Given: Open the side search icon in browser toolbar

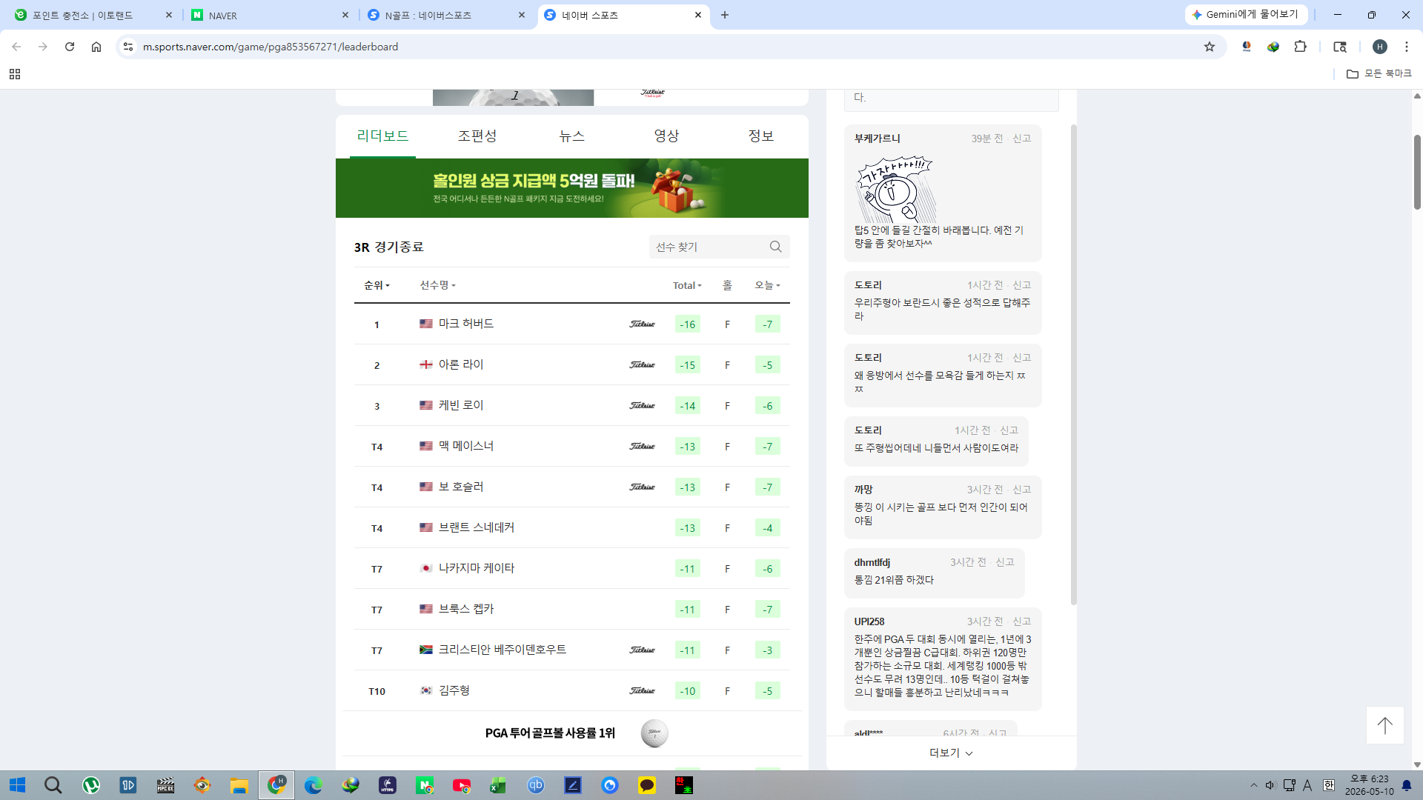Looking at the screenshot, I should [1340, 47].
